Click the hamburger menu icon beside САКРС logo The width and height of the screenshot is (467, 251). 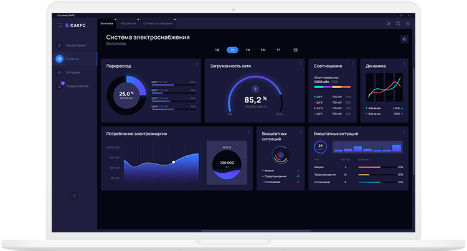[x=59, y=25]
